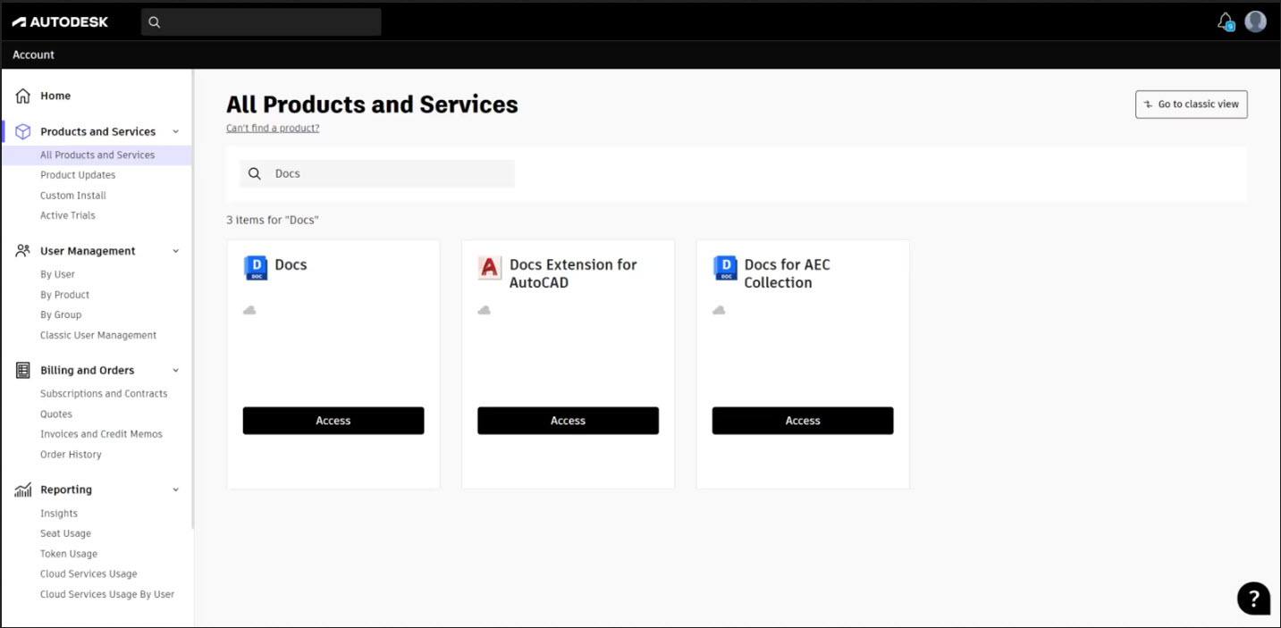Open the Can't find a product? link
This screenshot has width=1281, height=628.
(x=273, y=129)
